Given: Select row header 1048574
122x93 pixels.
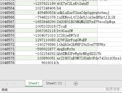Looking at the screenshot, I should pos(8,54).
